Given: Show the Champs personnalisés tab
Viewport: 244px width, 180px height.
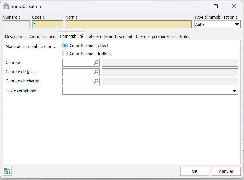Looking at the screenshot, I should [156, 36].
